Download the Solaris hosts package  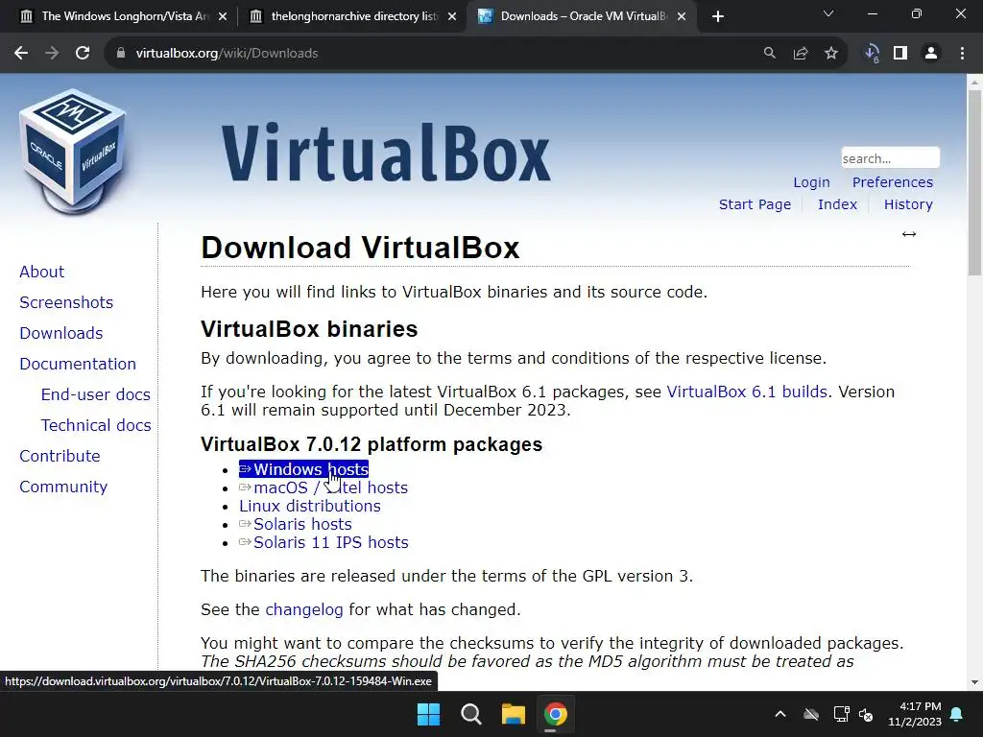click(296, 524)
